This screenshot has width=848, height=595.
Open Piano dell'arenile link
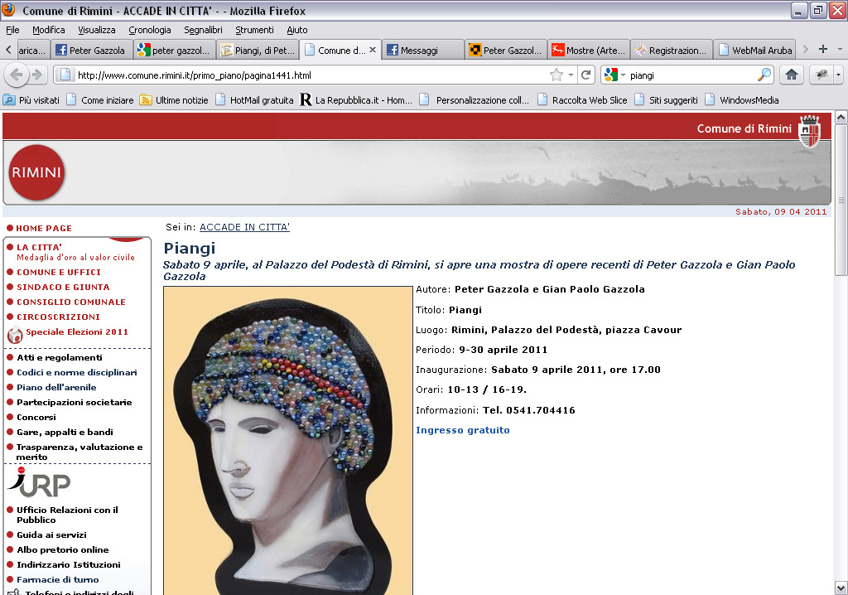56,387
